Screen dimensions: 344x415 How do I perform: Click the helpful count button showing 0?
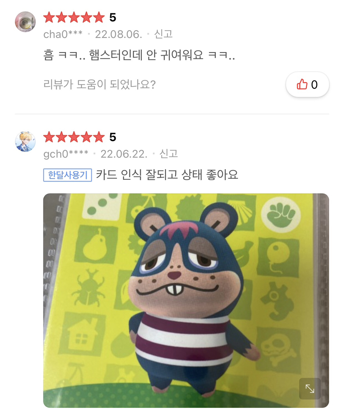[307, 84]
